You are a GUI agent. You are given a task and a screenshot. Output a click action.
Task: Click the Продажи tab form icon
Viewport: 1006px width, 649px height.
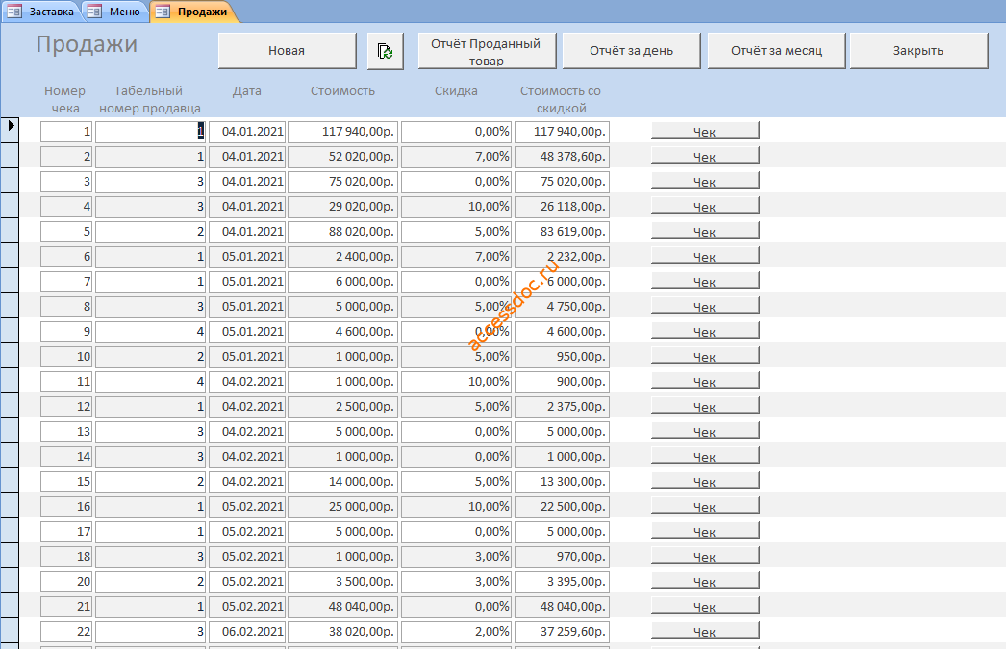click(163, 12)
